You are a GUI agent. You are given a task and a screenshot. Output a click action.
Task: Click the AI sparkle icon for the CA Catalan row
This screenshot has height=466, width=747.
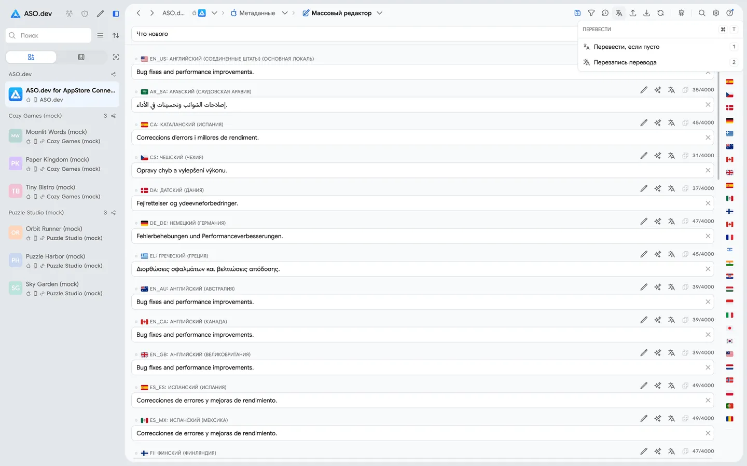(658, 123)
